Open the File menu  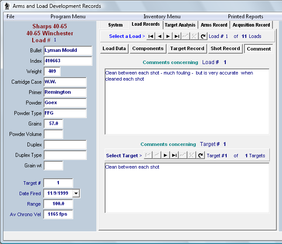pyautogui.click(x=10, y=17)
